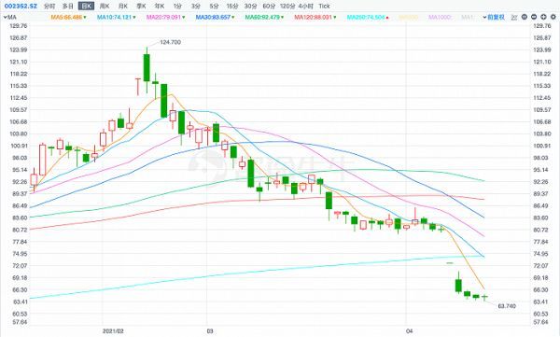This screenshot has height=337, width=560.
Task: Collapse the MA indicator arrow
Action: pyautogui.click(x=5, y=17)
